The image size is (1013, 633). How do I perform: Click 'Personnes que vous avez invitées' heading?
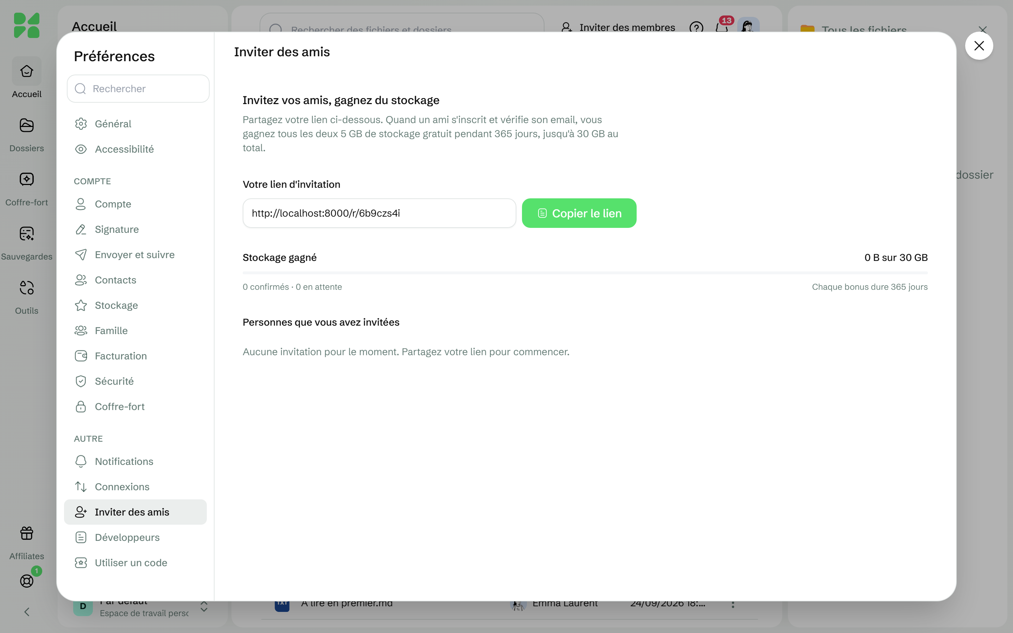(321, 322)
